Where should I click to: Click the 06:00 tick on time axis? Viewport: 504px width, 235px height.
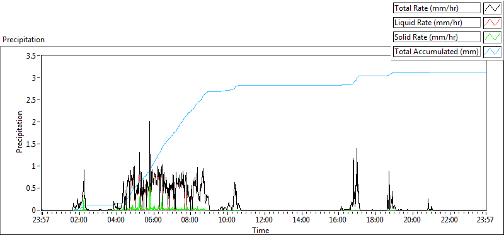tap(153, 221)
